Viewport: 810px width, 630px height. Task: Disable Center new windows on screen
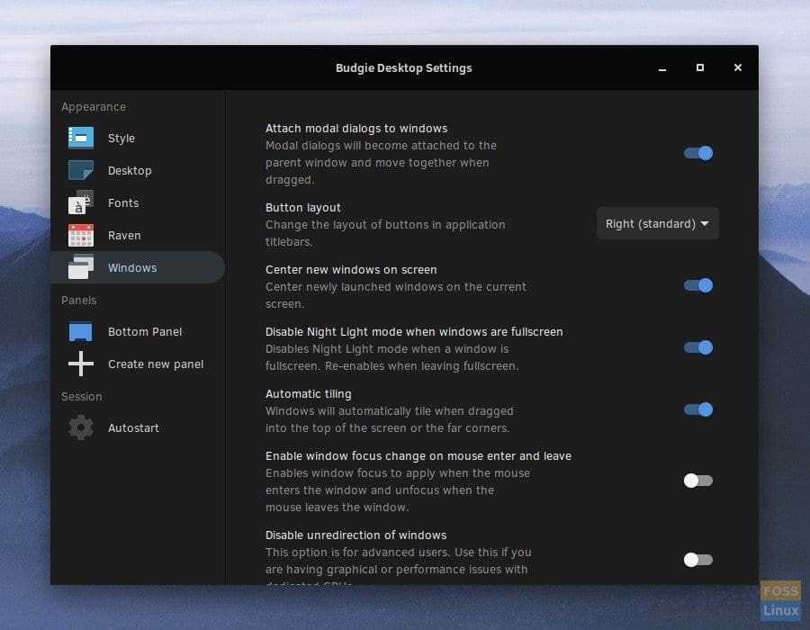click(x=698, y=285)
